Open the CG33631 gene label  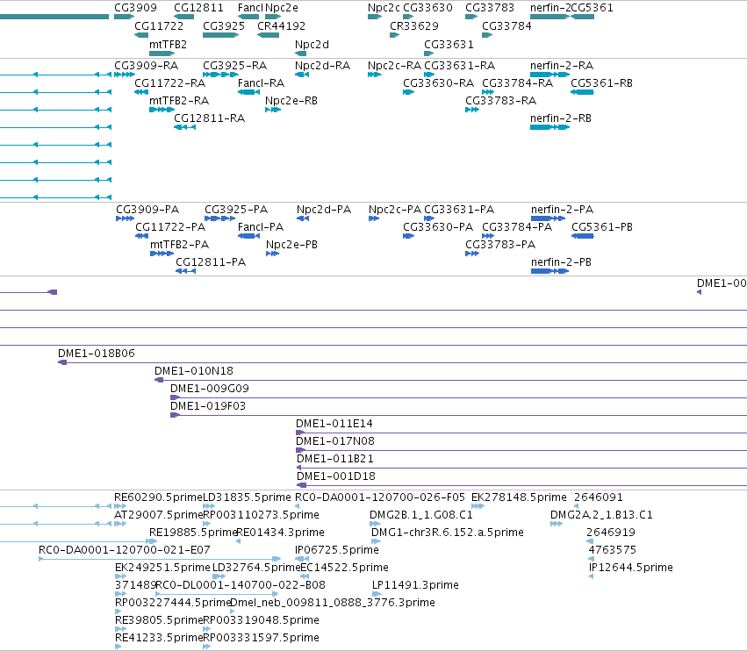pos(449,44)
